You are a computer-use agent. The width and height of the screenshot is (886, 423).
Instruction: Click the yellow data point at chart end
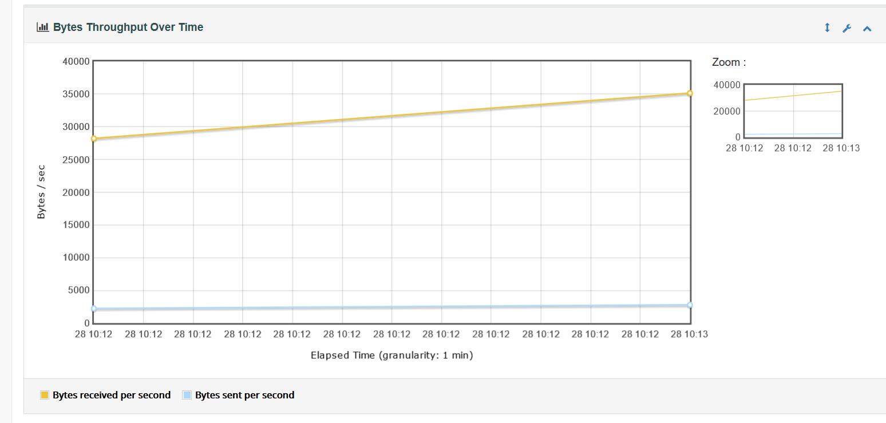690,93
